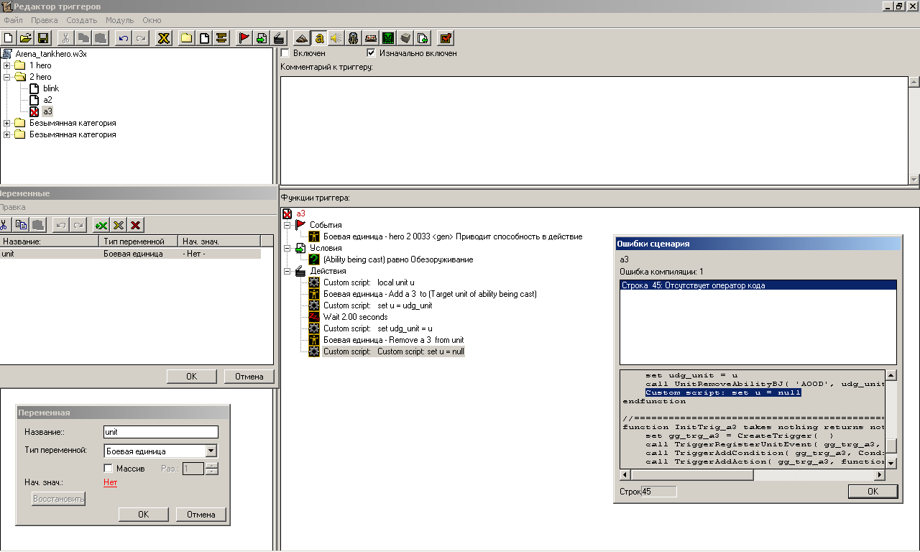Add new variable with green plus X icon

click(101, 225)
